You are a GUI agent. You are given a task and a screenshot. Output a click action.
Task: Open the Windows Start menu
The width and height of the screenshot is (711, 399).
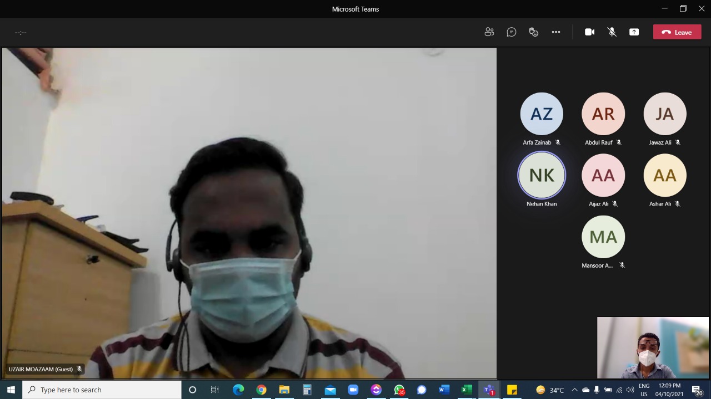11,390
